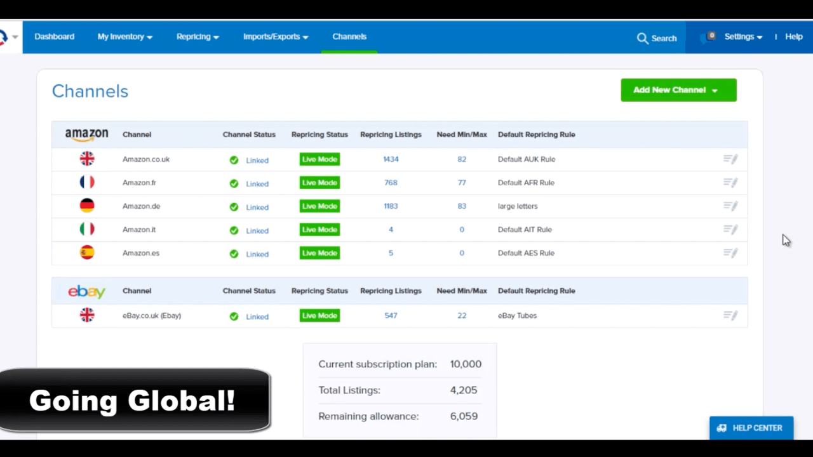Open the edit icon for eBay.co.uk
The image size is (813, 457).
pos(730,315)
